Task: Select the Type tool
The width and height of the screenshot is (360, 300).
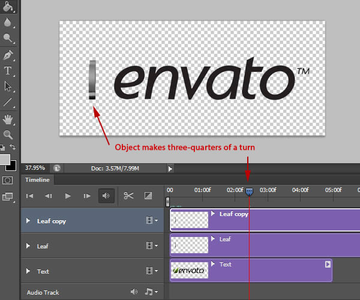Action: pyautogui.click(x=8, y=71)
